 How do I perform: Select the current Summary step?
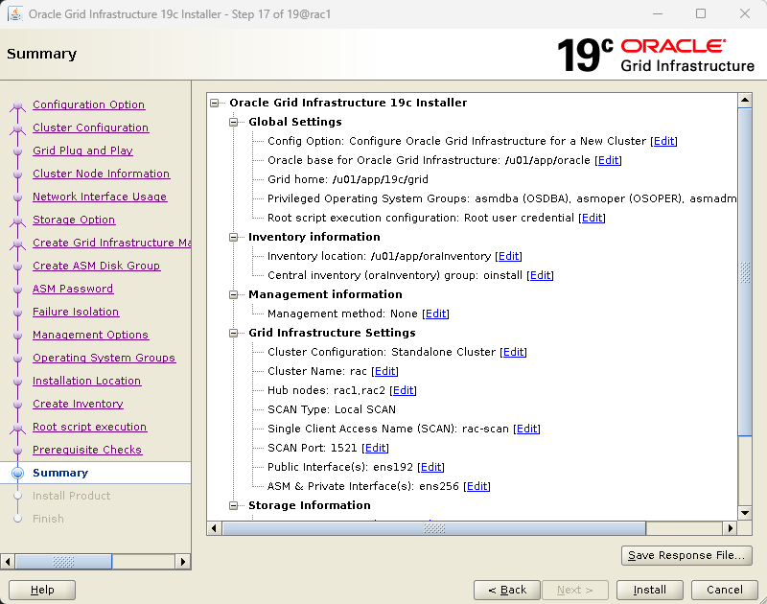point(60,473)
